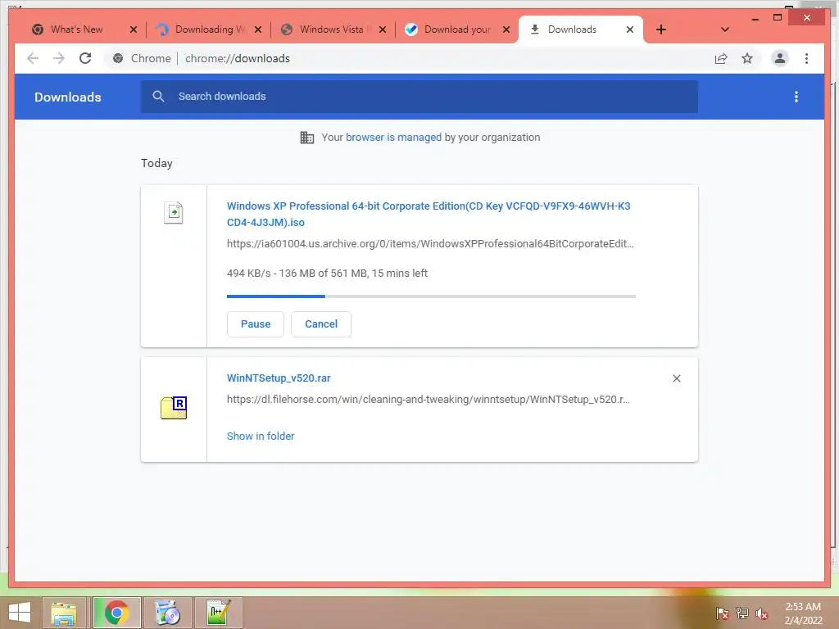Screen dimensions: 839x629
Task: Close the Downloads tab
Action: click(630, 29)
